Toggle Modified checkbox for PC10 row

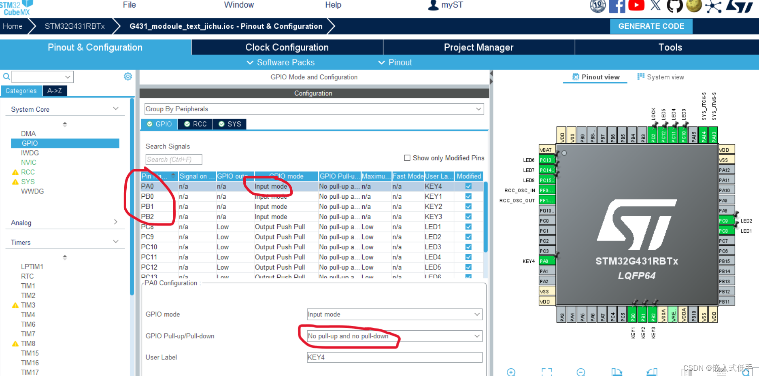[x=468, y=247]
